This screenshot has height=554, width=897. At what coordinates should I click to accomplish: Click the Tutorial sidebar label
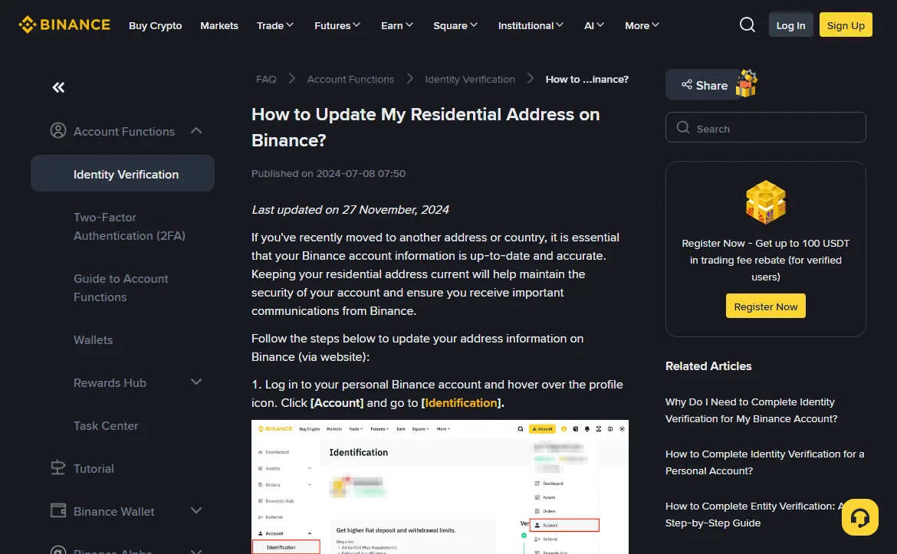click(94, 468)
